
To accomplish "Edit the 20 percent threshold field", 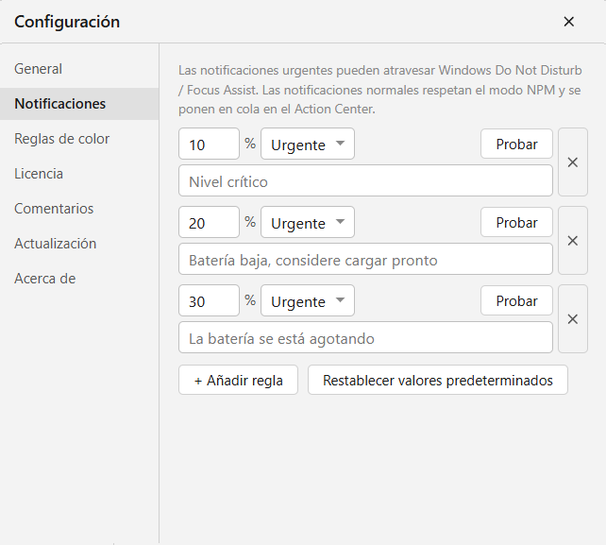I will [x=210, y=222].
